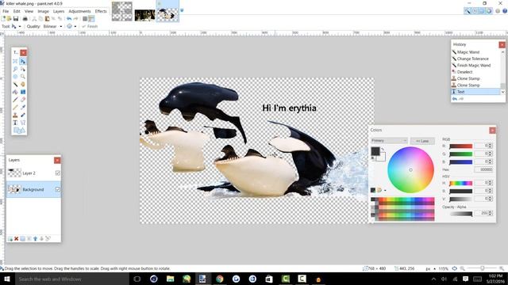Select the Eraser tool
Image resolution: width=508 pixels, height=285 pixels.
[23, 100]
